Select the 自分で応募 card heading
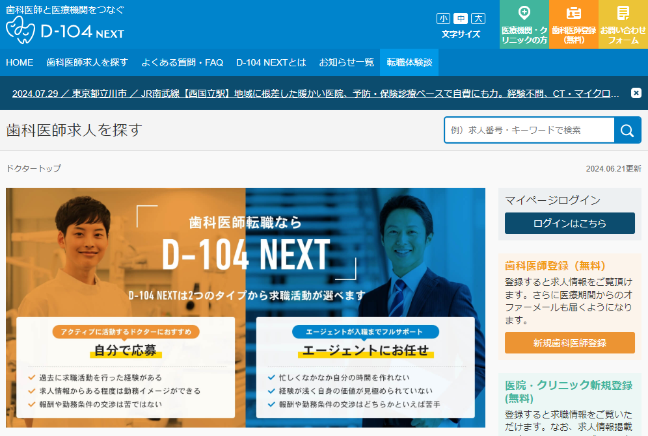648x436 pixels. [x=126, y=350]
